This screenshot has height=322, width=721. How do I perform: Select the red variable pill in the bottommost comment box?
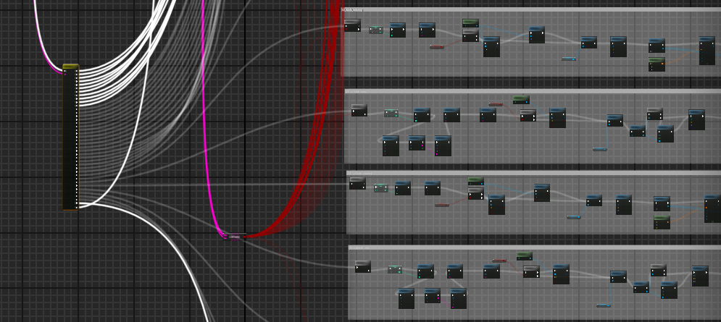(499, 261)
